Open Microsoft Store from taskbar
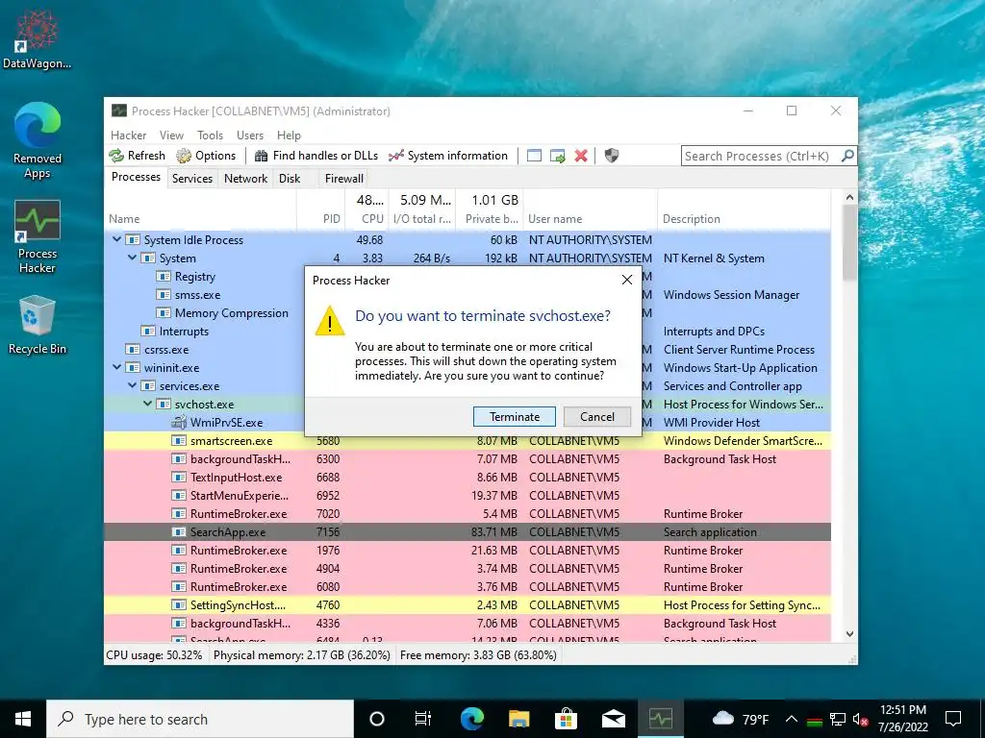The image size is (985, 738). click(566, 719)
